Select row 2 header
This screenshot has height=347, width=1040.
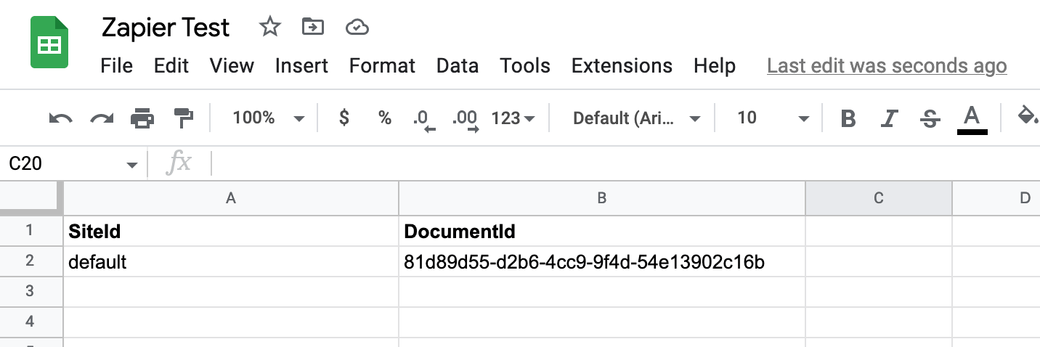click(31, 261)
